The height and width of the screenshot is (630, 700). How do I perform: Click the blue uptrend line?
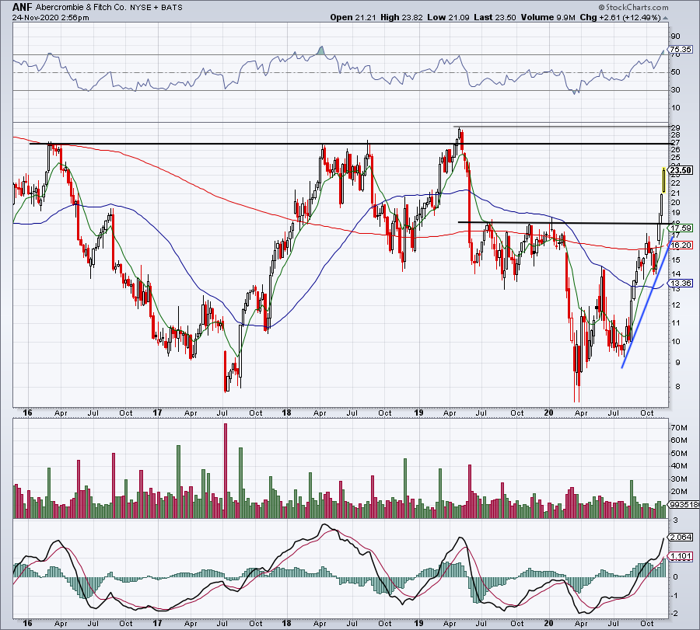(x=647, y=302)
